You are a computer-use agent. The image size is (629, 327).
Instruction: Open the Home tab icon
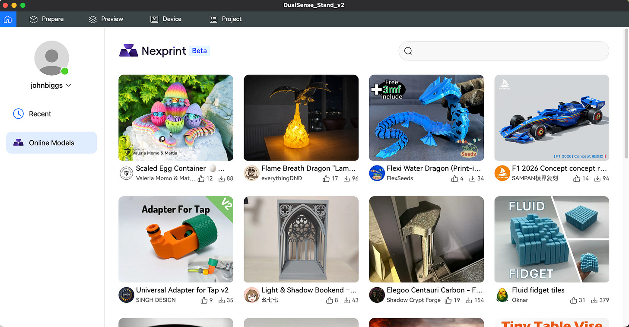8,19
